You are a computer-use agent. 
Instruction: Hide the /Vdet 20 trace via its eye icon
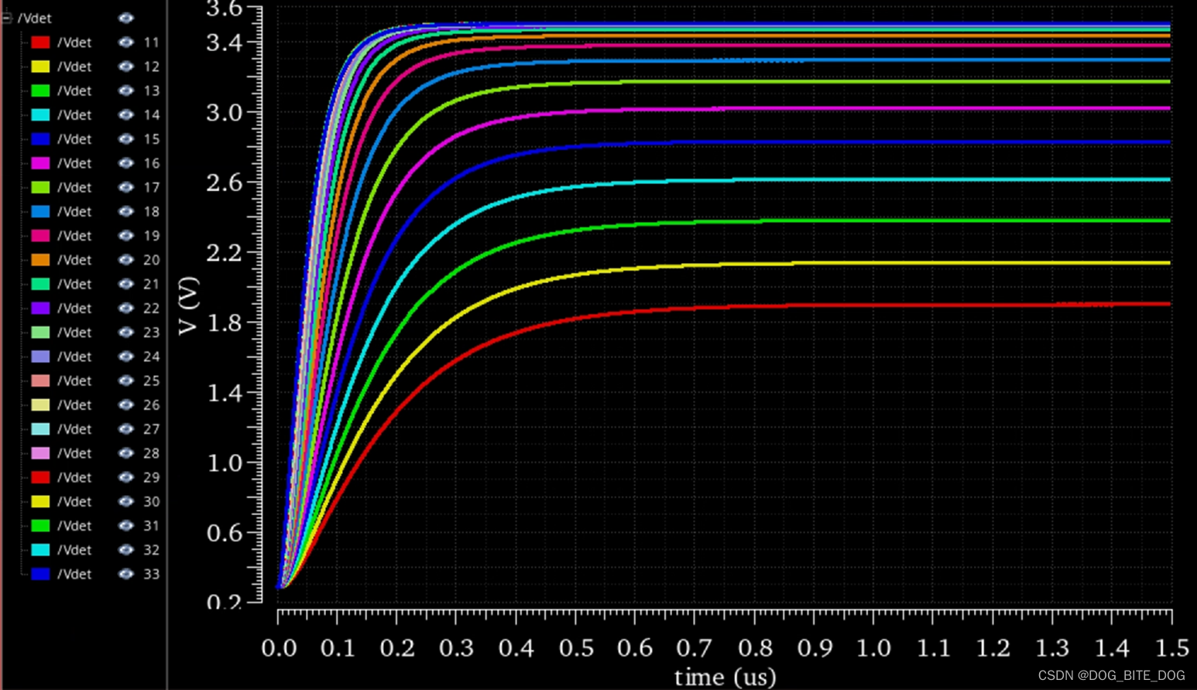click(125, 260)
